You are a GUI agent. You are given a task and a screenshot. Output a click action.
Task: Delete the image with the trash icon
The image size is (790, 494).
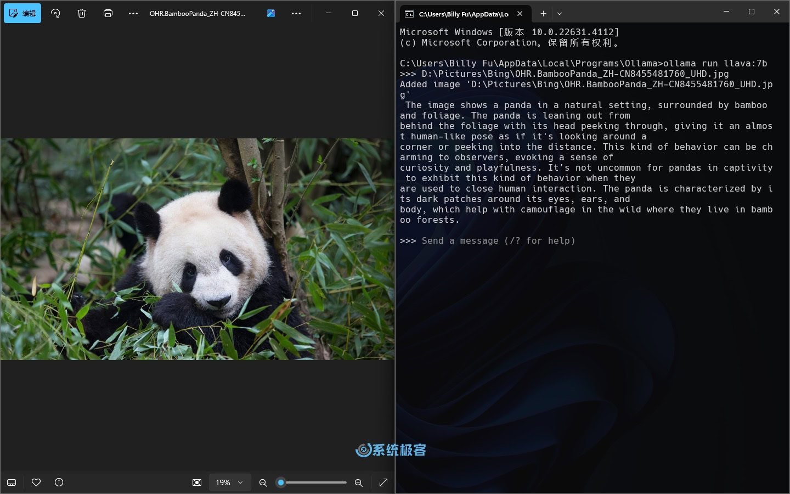click(x=82, y=13)
